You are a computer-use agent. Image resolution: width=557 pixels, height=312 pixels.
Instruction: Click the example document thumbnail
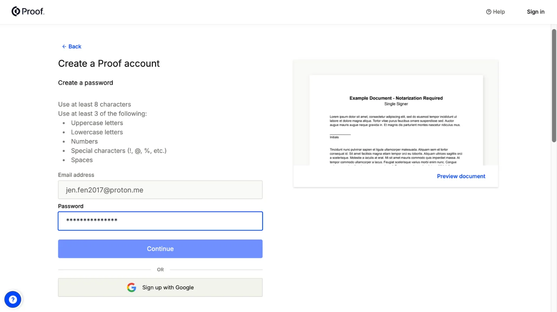coord(396,120)
